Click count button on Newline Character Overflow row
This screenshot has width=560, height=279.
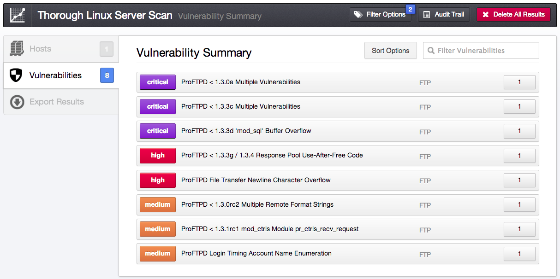coord(519,180)
